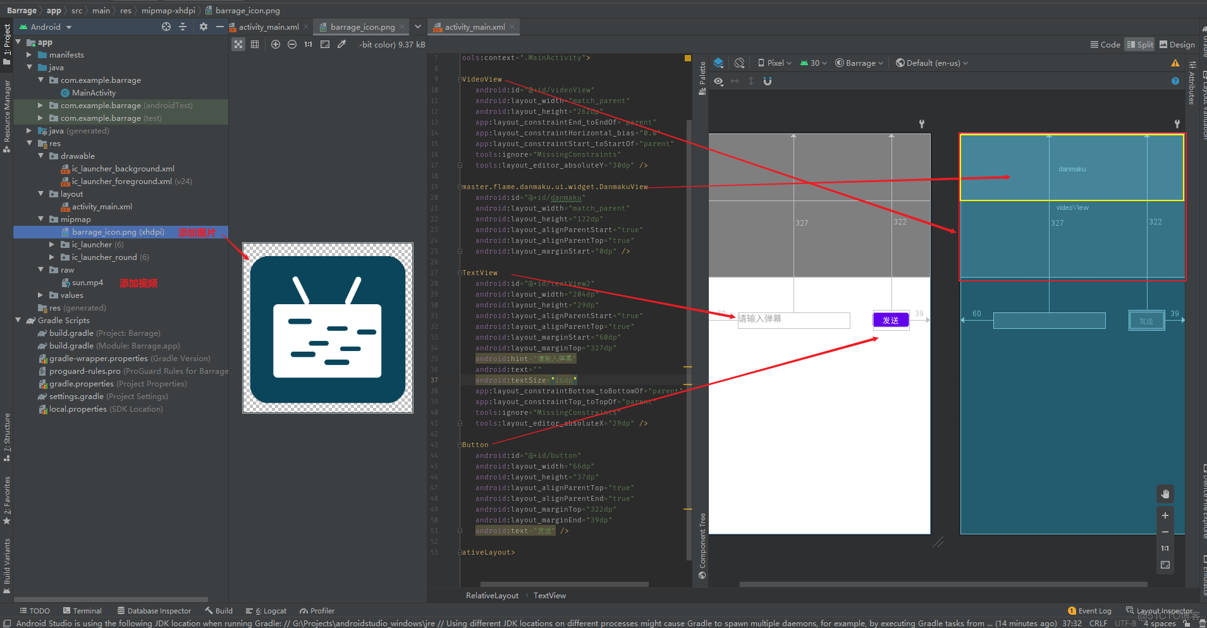The image size is (1207, 628).
Task: Click the locate current file target icon
Action: tap(166, 27)
